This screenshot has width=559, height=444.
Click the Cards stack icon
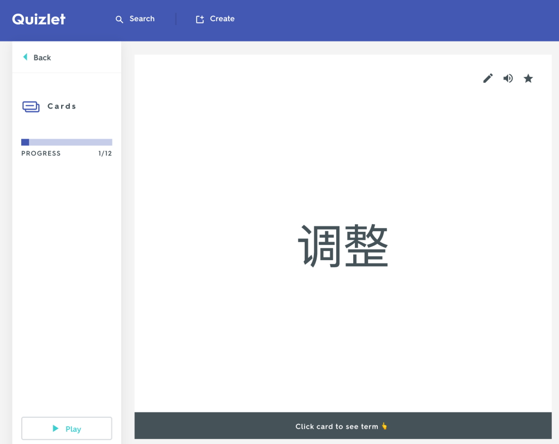coord(31,106)
